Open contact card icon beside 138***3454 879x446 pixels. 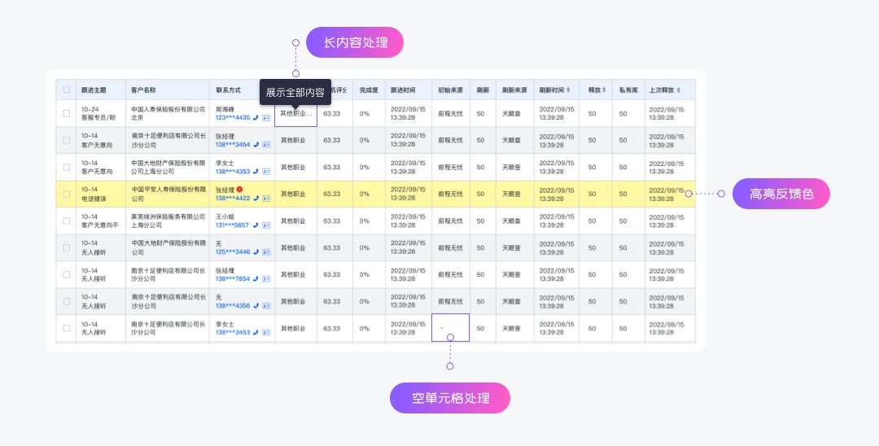coord(266,145)
